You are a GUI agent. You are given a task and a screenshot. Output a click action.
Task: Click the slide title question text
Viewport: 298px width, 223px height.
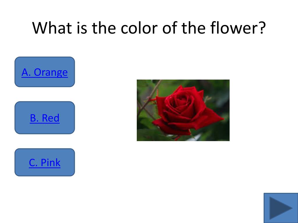(x=149, y=28)
